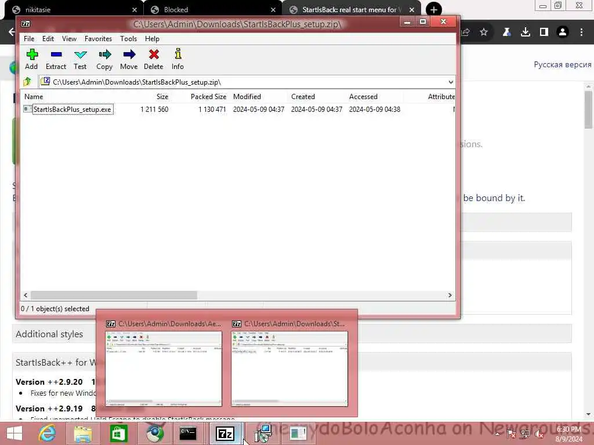Viewport: 594px width, 445px height.
Task: Open a new Chrome tab
Action: [434, 10]
